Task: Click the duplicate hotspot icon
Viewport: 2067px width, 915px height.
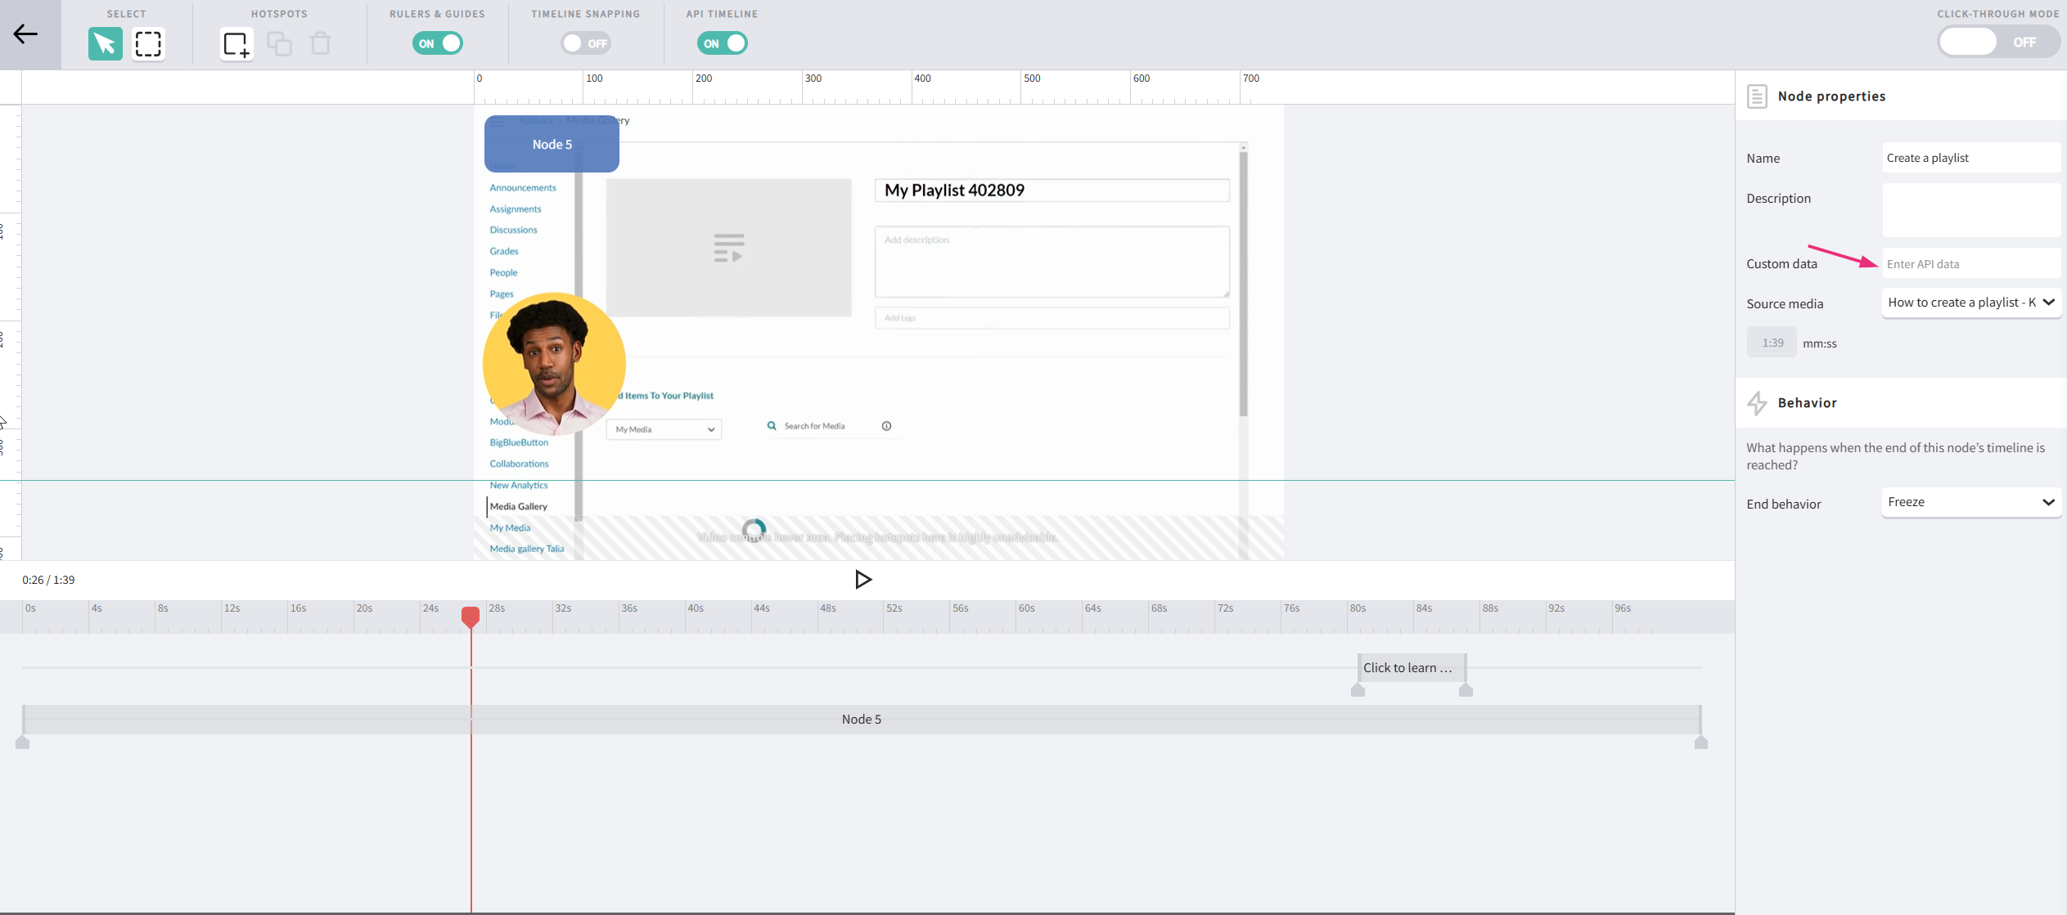Action: coord(279,43)
